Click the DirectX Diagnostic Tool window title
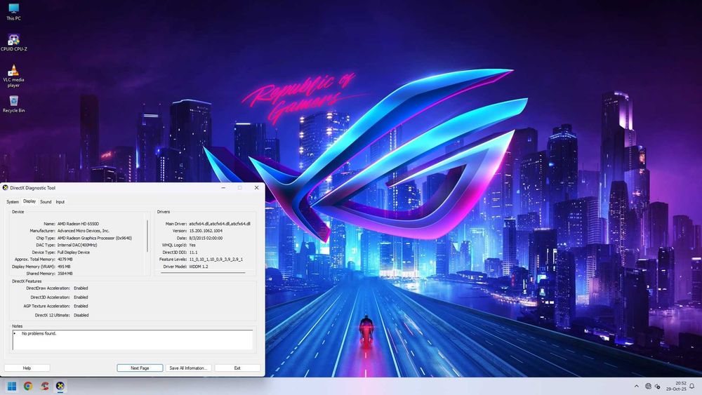Image resolution: width=702 pixels, height=395 pixels. [33, 188]
